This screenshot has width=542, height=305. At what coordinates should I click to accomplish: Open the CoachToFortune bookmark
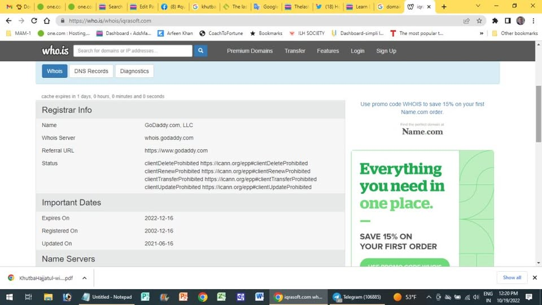click(221, 33)
